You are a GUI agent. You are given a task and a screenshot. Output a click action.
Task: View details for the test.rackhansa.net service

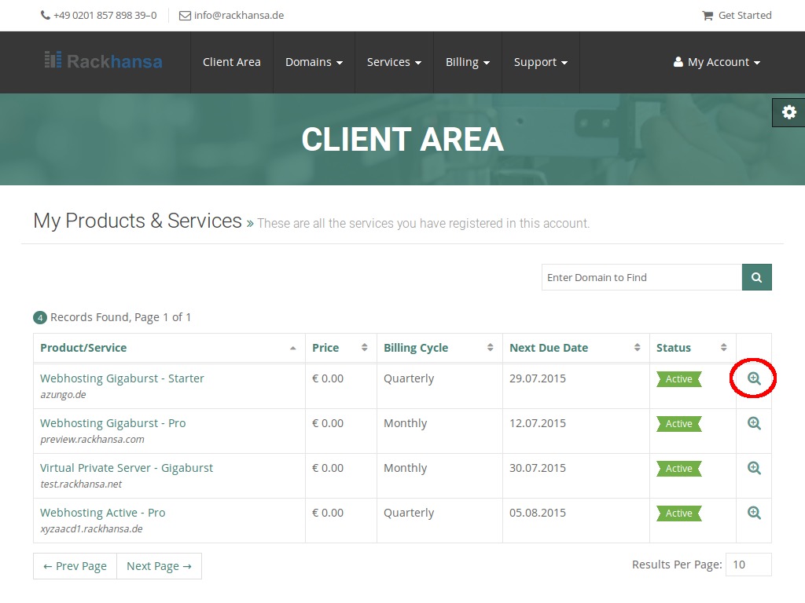[x=754, y=468]
